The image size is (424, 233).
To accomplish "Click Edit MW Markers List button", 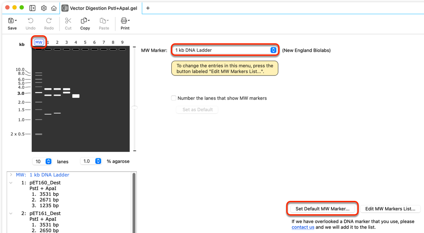I will click(390, 209).
